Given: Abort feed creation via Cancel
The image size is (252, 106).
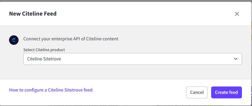Looking at the screenshot, I should click(x=197, y=92).
